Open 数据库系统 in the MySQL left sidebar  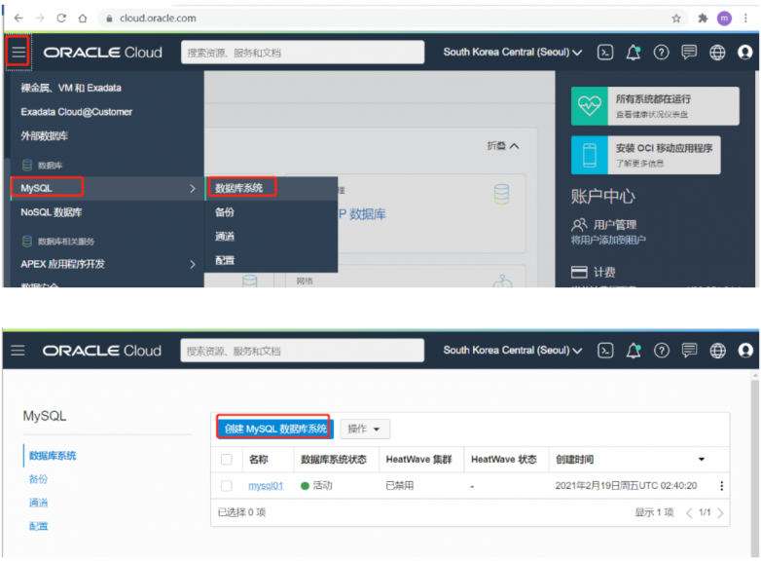coord(53,456)
